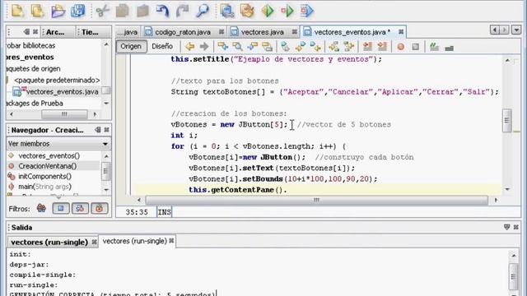Click the editor Find Selection magnifier icon
This screenshot has height=296, width=527.
point(237,46)
